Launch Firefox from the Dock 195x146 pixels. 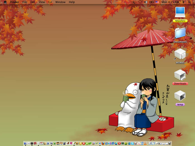click(x=103, y=143)
